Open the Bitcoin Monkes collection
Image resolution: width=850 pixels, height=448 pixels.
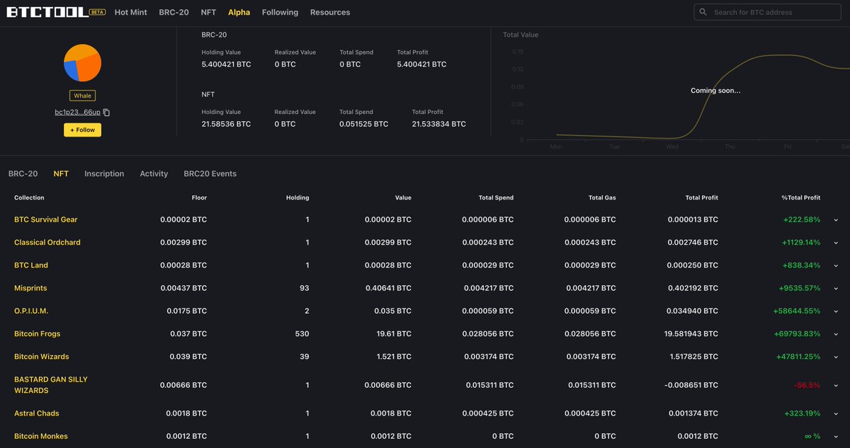coord(41,436)
